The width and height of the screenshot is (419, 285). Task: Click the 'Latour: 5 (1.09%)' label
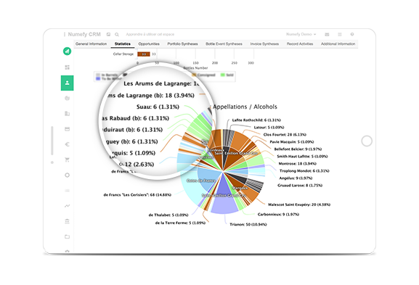269,128
